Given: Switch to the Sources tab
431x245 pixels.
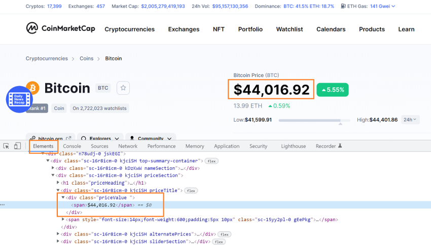Looking at the screenshot, I should (99, 146).
